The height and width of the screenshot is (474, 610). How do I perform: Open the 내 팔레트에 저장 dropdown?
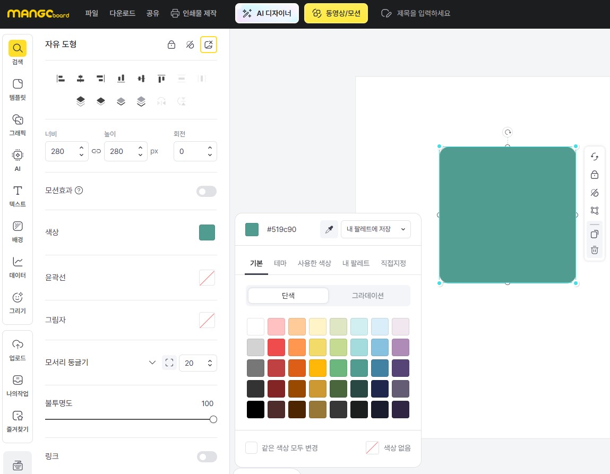(376, 229)
